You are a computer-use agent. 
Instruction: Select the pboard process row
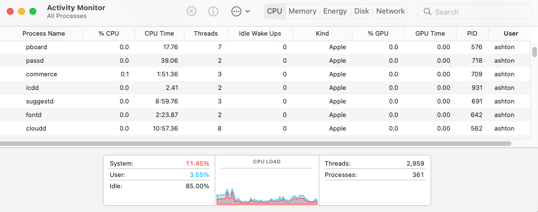click(x=265, y=47)
